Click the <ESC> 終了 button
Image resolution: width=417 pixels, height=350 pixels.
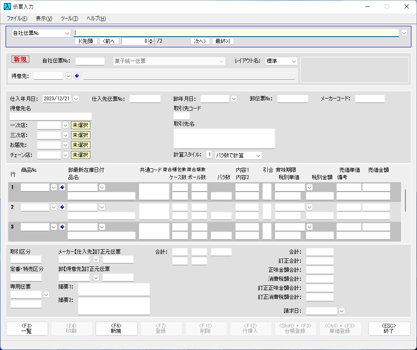click(389, 329)
